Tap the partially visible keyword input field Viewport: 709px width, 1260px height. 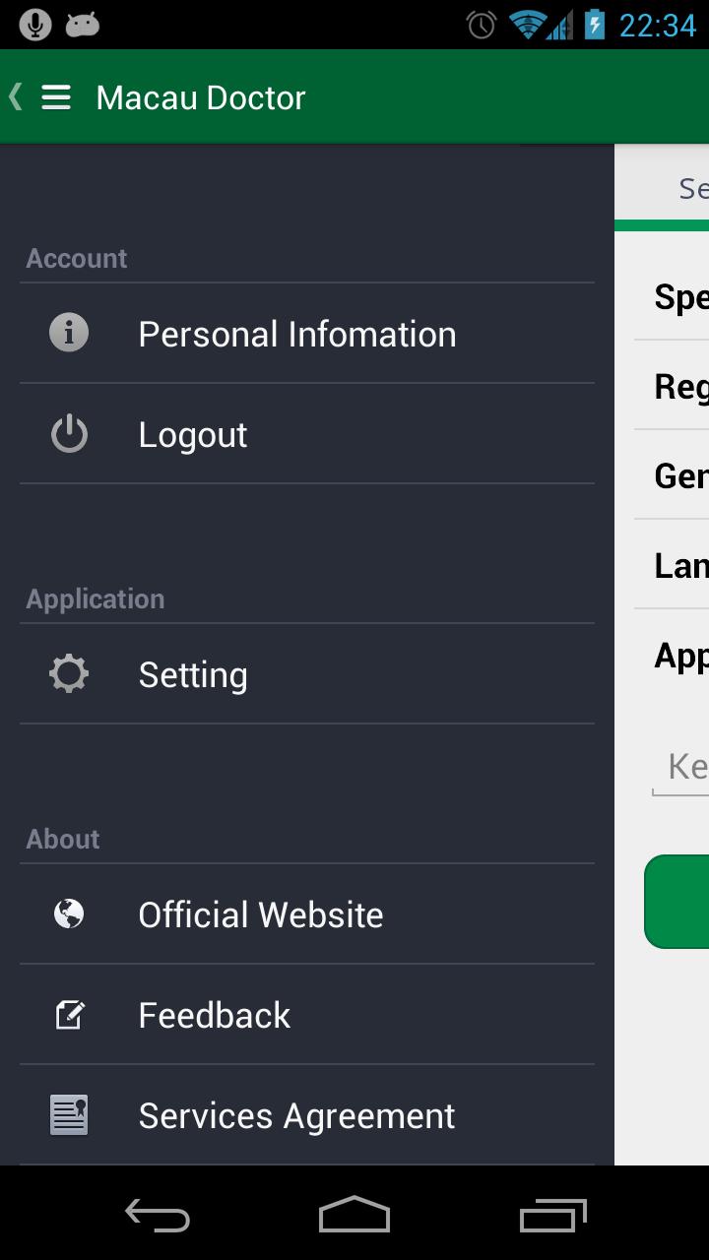[684, 767]
